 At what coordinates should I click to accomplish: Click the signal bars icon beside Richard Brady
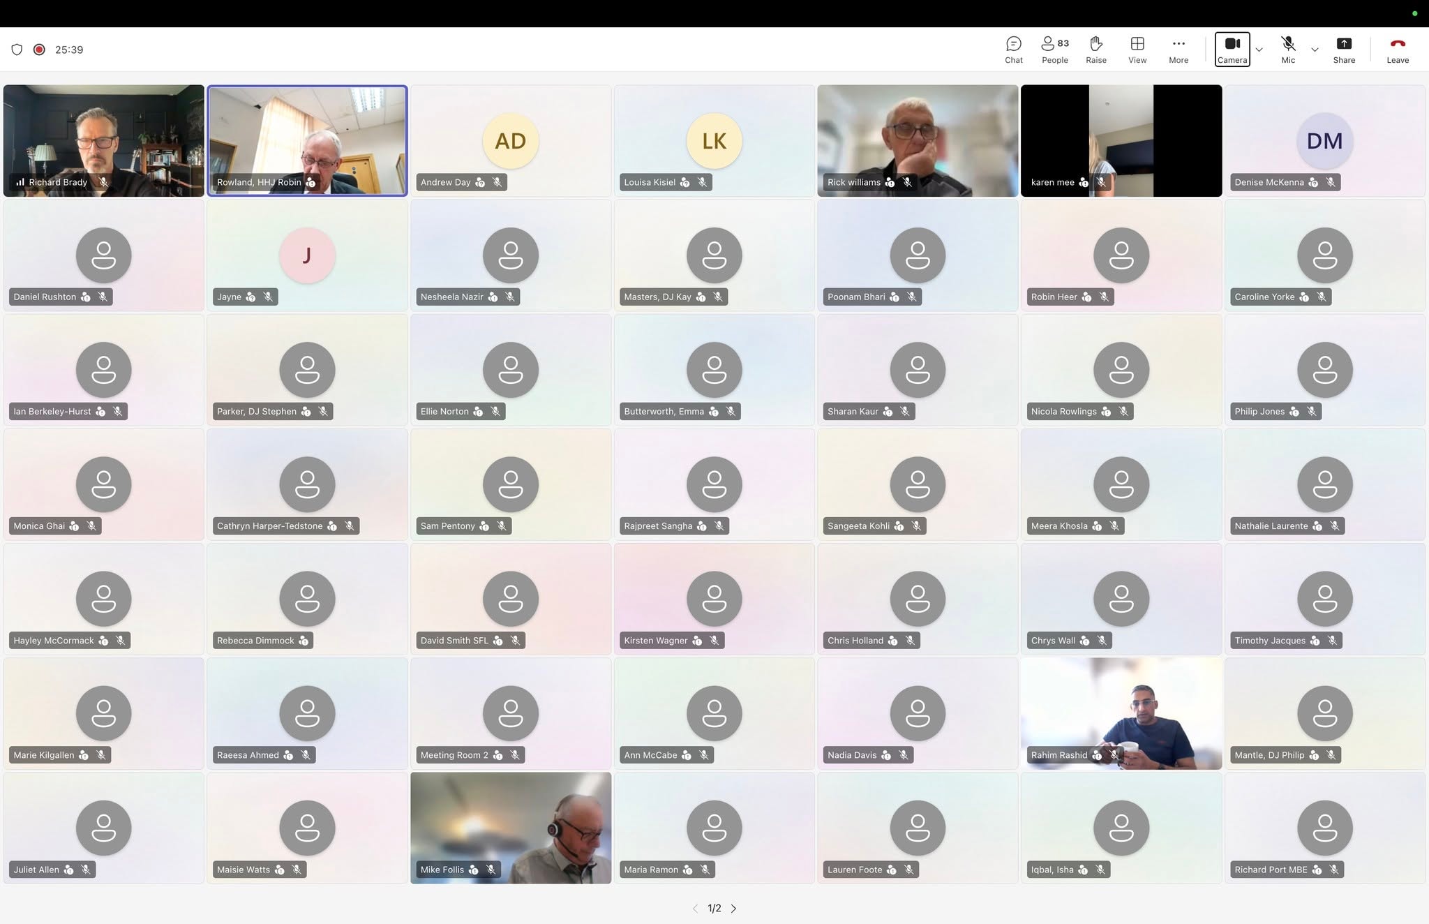[20, 182]
